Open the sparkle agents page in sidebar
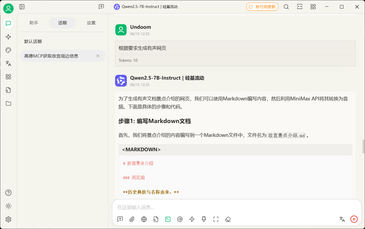The height and width of the screenshot is (229, 365). (x=8, y=37)
